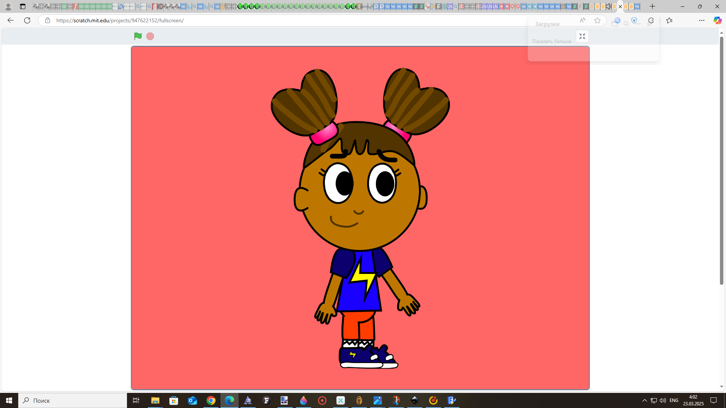Viewport: 726px width, 408px height.
Task: Open Google Chrome from the taskbar
Action: [x=211, y=400]
